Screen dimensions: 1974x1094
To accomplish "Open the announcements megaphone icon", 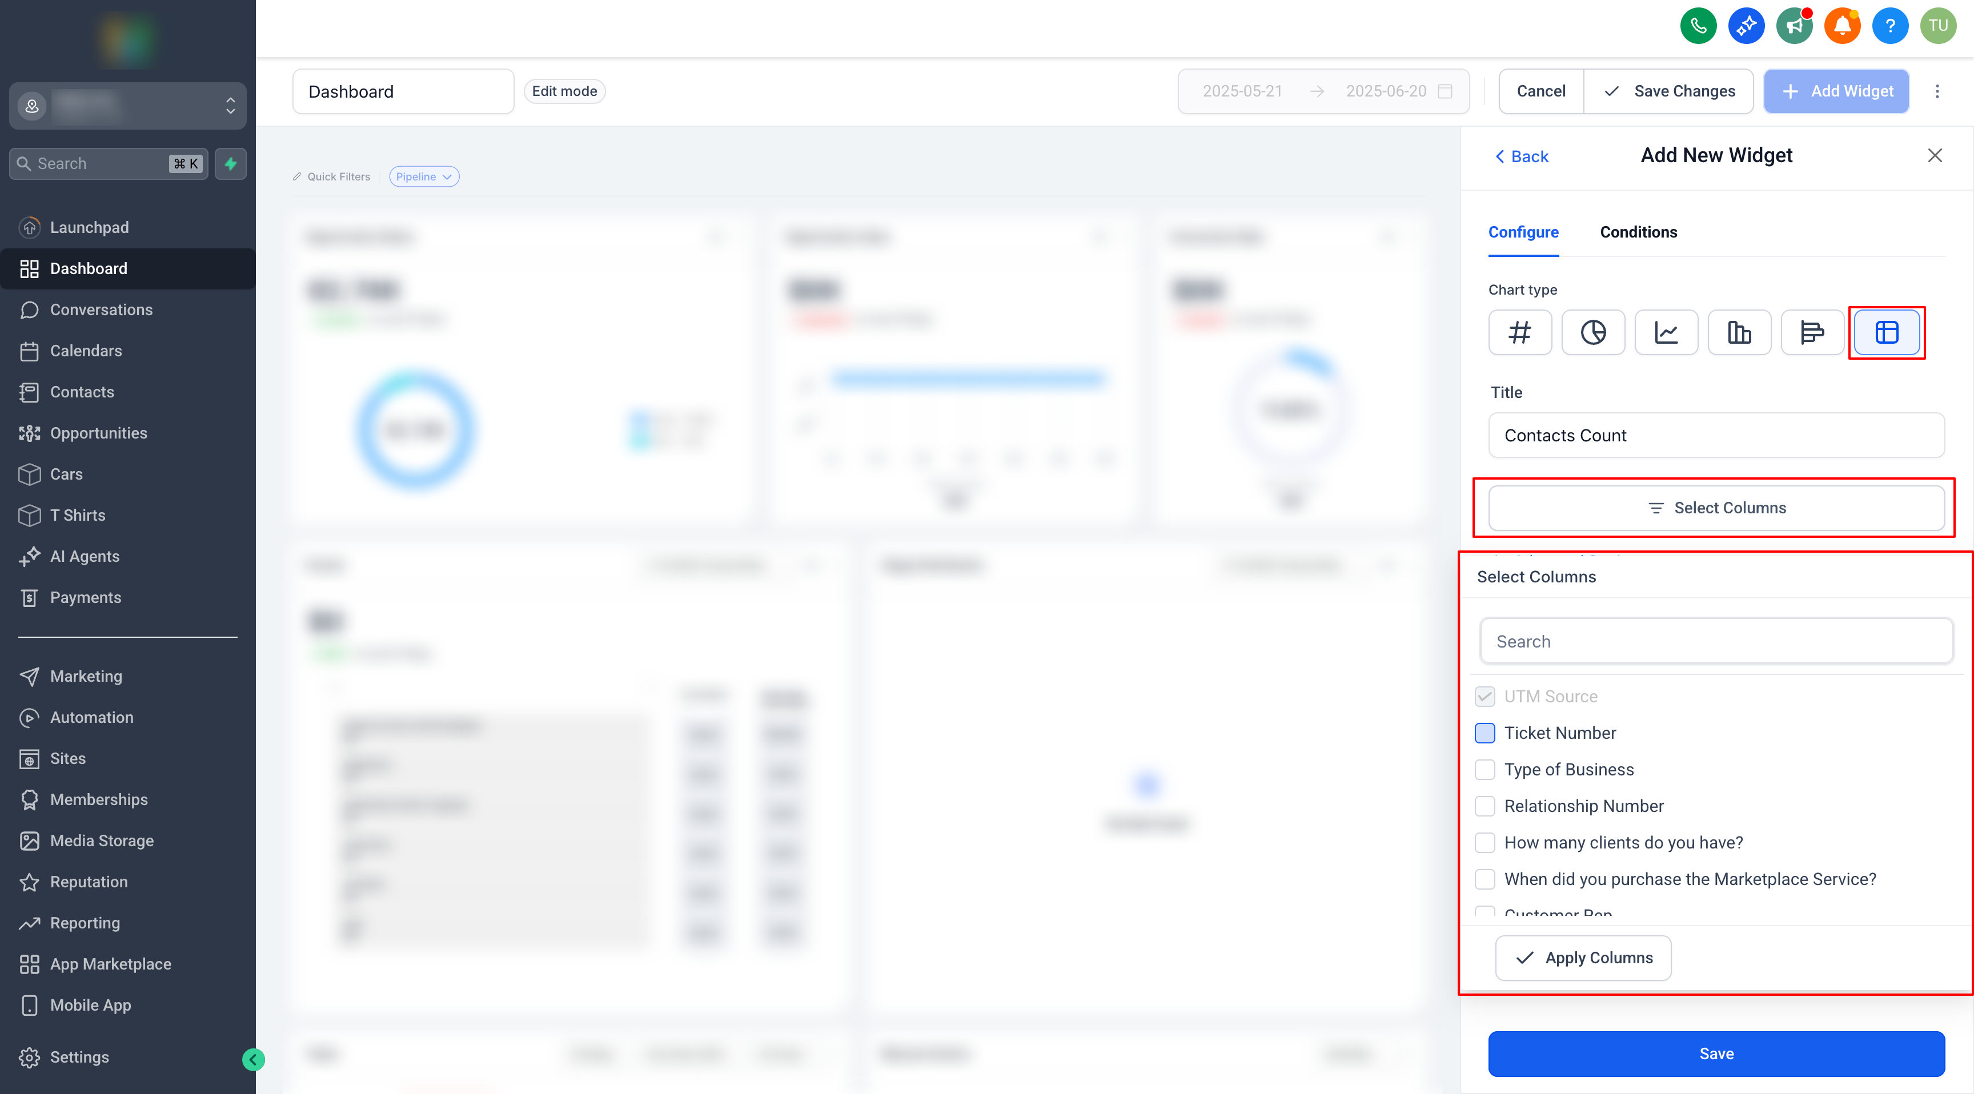I will (x=1795, y=25).
